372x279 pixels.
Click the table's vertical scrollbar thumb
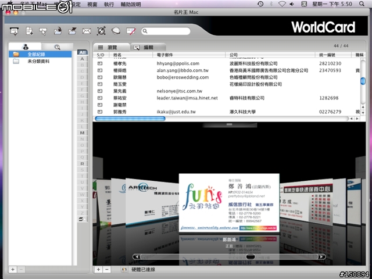pos(363,81)
